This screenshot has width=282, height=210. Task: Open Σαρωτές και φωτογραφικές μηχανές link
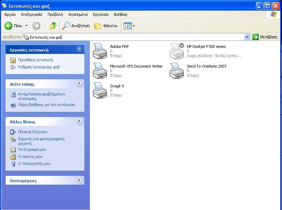pos(41,141)
